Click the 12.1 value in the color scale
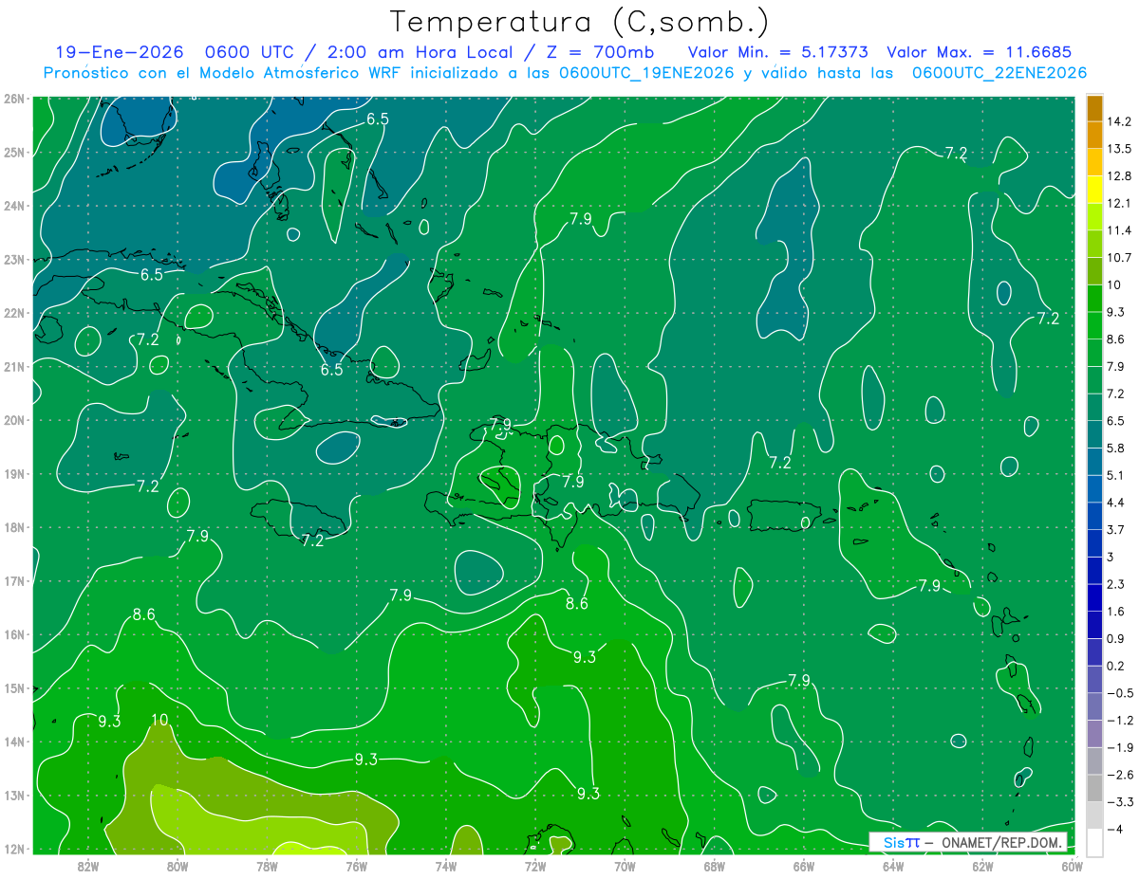 click(x=1118, y=203)
